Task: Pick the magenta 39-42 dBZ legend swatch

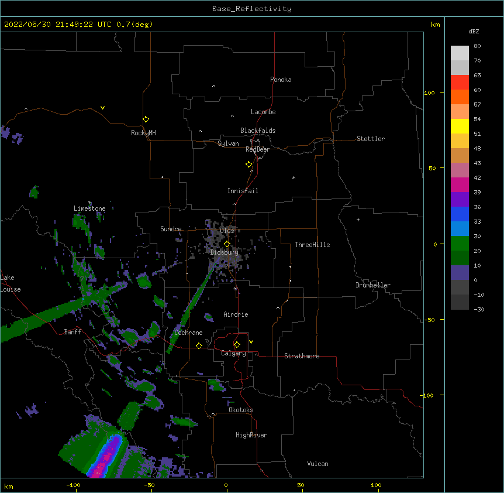Action: click(460, 184)
